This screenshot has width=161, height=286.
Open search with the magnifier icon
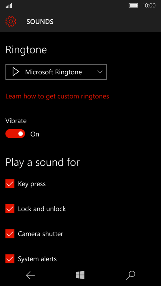(131, 275)
